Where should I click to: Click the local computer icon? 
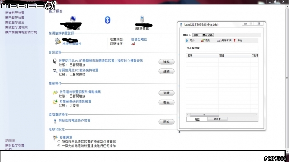[73, 19]
